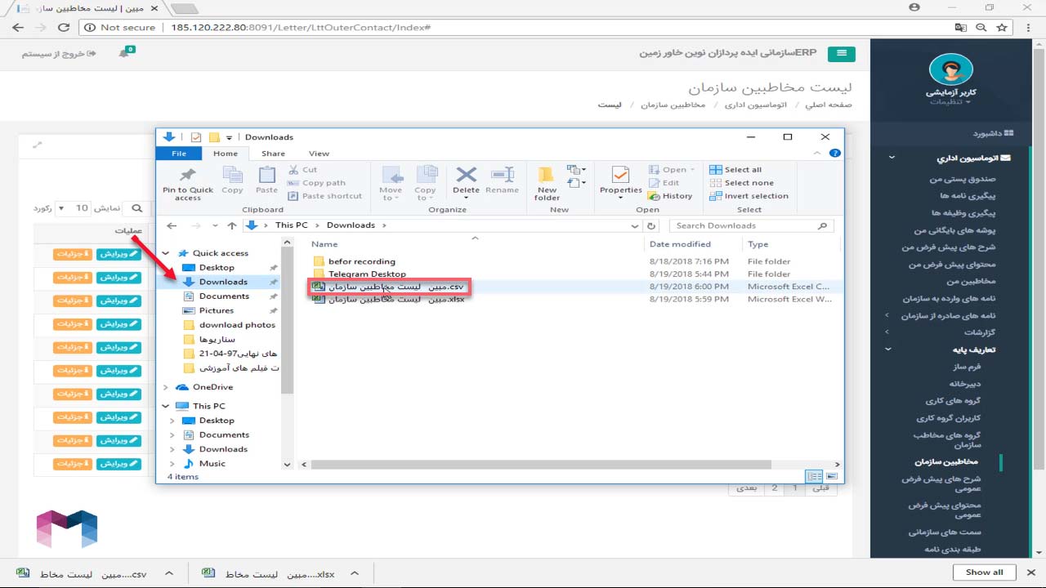Open the notification bell
1046x588 pixels.
125,53
